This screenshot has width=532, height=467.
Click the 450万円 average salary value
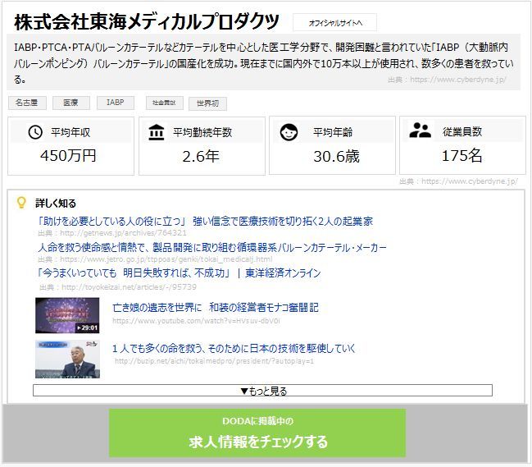(x=68, y=156)
